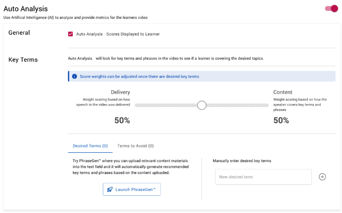Select the 'Content' weight heading
This screenshot has width=342, height=213.
(x=283, y=92)
